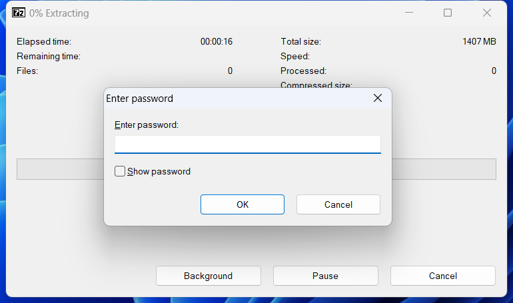Cancel extraction using the bottom-right button
The height and width of the screenshot is (303, 513).
tap(442, 276)
